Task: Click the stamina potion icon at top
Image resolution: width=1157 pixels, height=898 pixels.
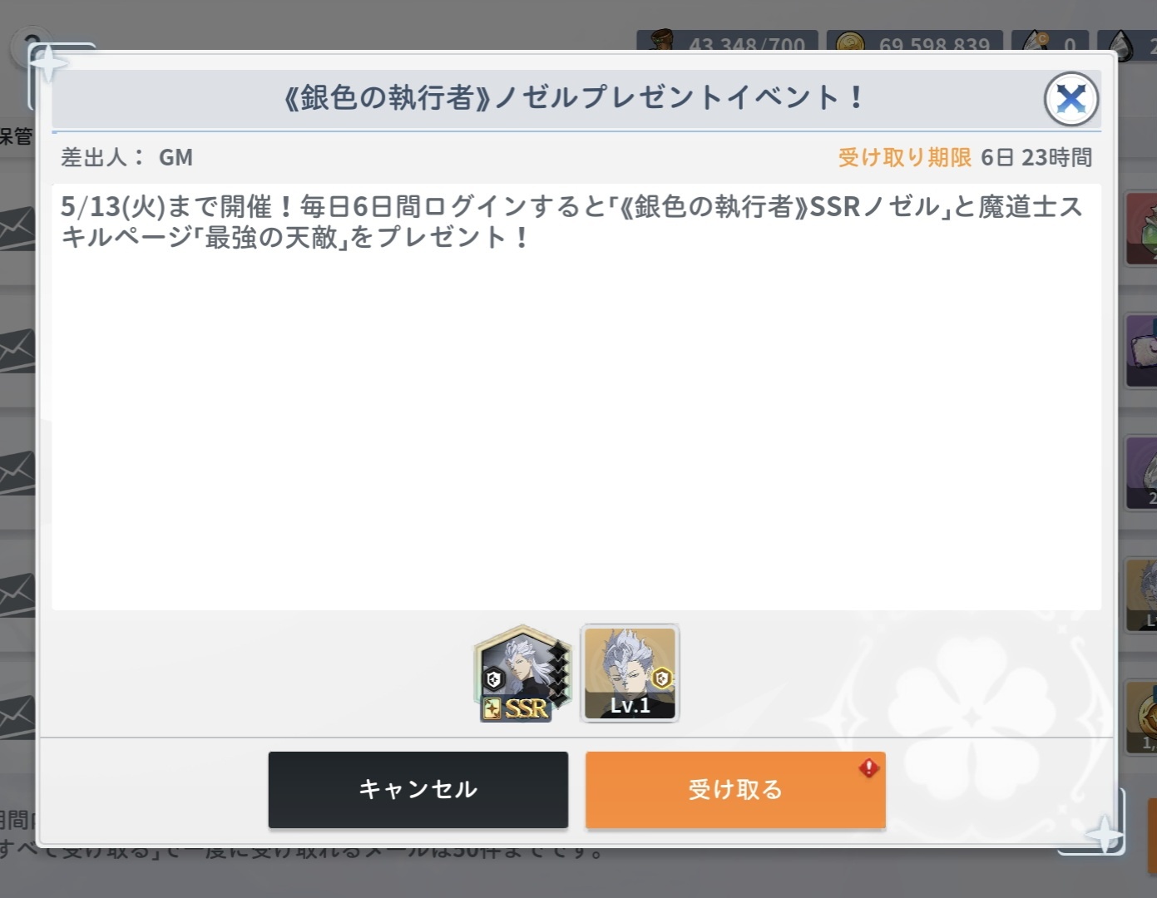Action: tap(662, 41)
